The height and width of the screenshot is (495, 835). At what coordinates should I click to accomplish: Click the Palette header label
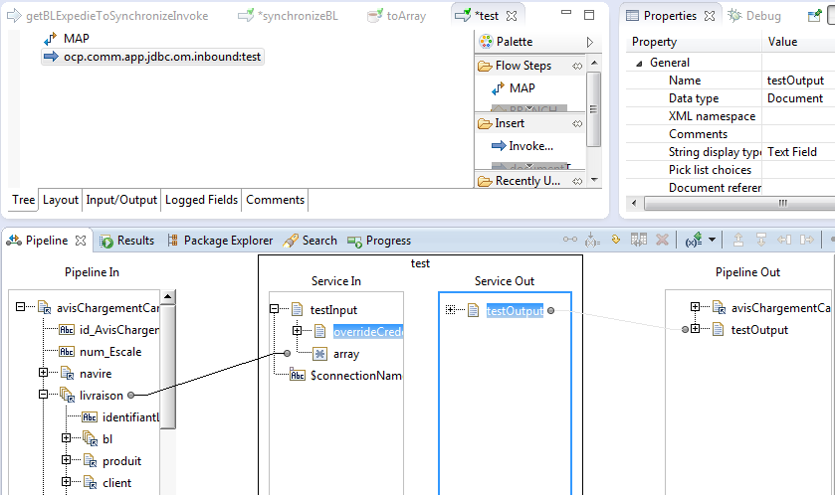tap(515, 42)
